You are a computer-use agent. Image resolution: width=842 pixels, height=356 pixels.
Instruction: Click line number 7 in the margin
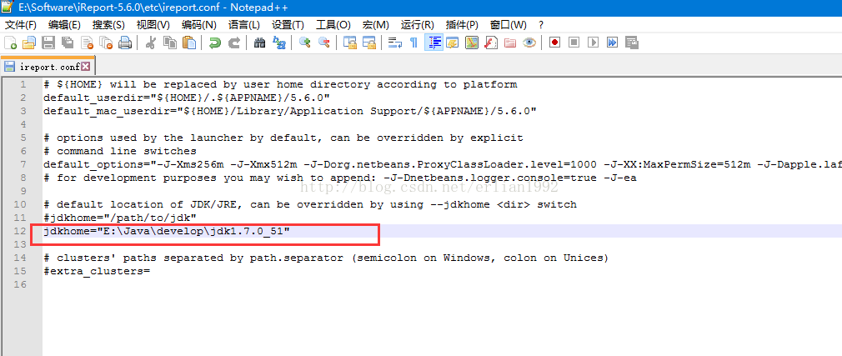click(x=23, y=164)
